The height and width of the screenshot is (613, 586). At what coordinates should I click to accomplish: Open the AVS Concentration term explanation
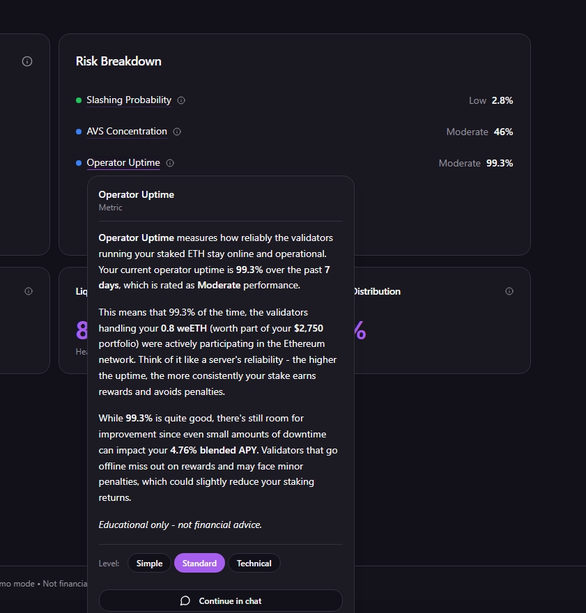(x=127, y=132)
